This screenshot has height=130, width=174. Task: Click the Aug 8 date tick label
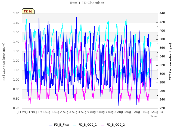coord(112,112)
